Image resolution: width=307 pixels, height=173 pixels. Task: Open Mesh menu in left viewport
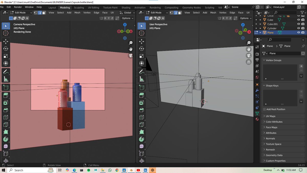point(77,13)
